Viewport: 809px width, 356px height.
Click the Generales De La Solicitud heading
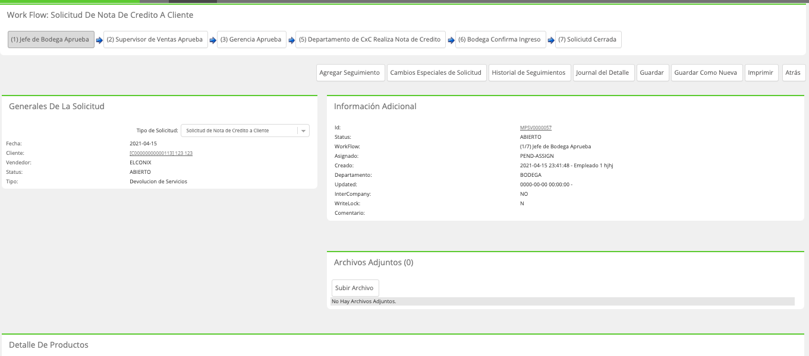pyautogui.click(x=56, y=106)
